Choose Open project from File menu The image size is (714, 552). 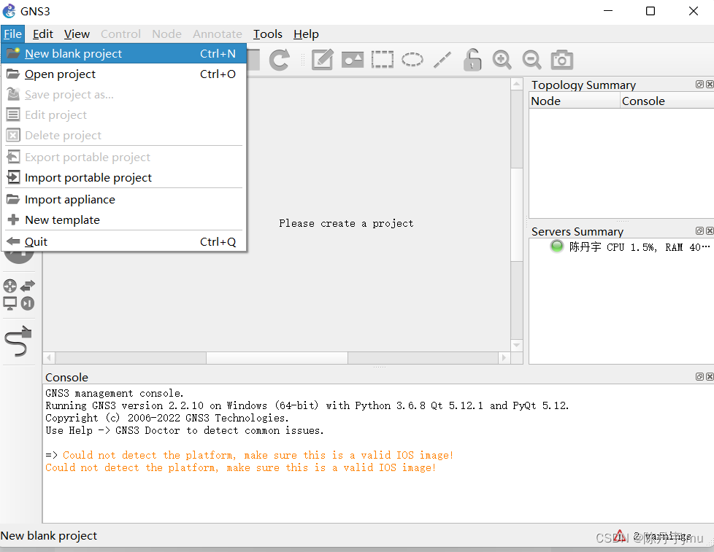tap(124, 74)
